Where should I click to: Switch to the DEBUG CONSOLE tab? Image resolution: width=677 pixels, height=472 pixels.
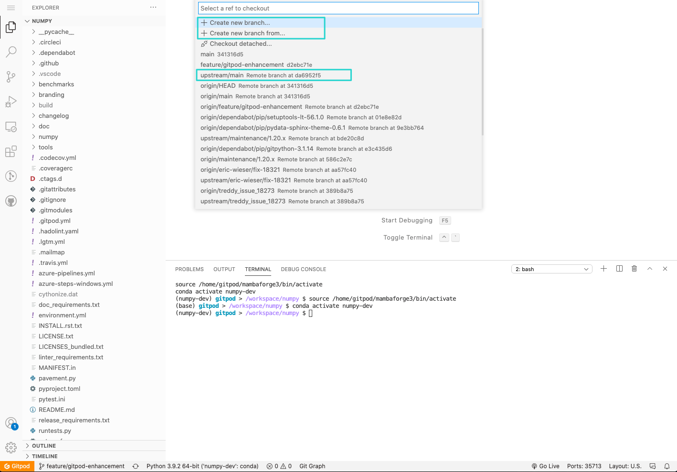coord(303,269)
